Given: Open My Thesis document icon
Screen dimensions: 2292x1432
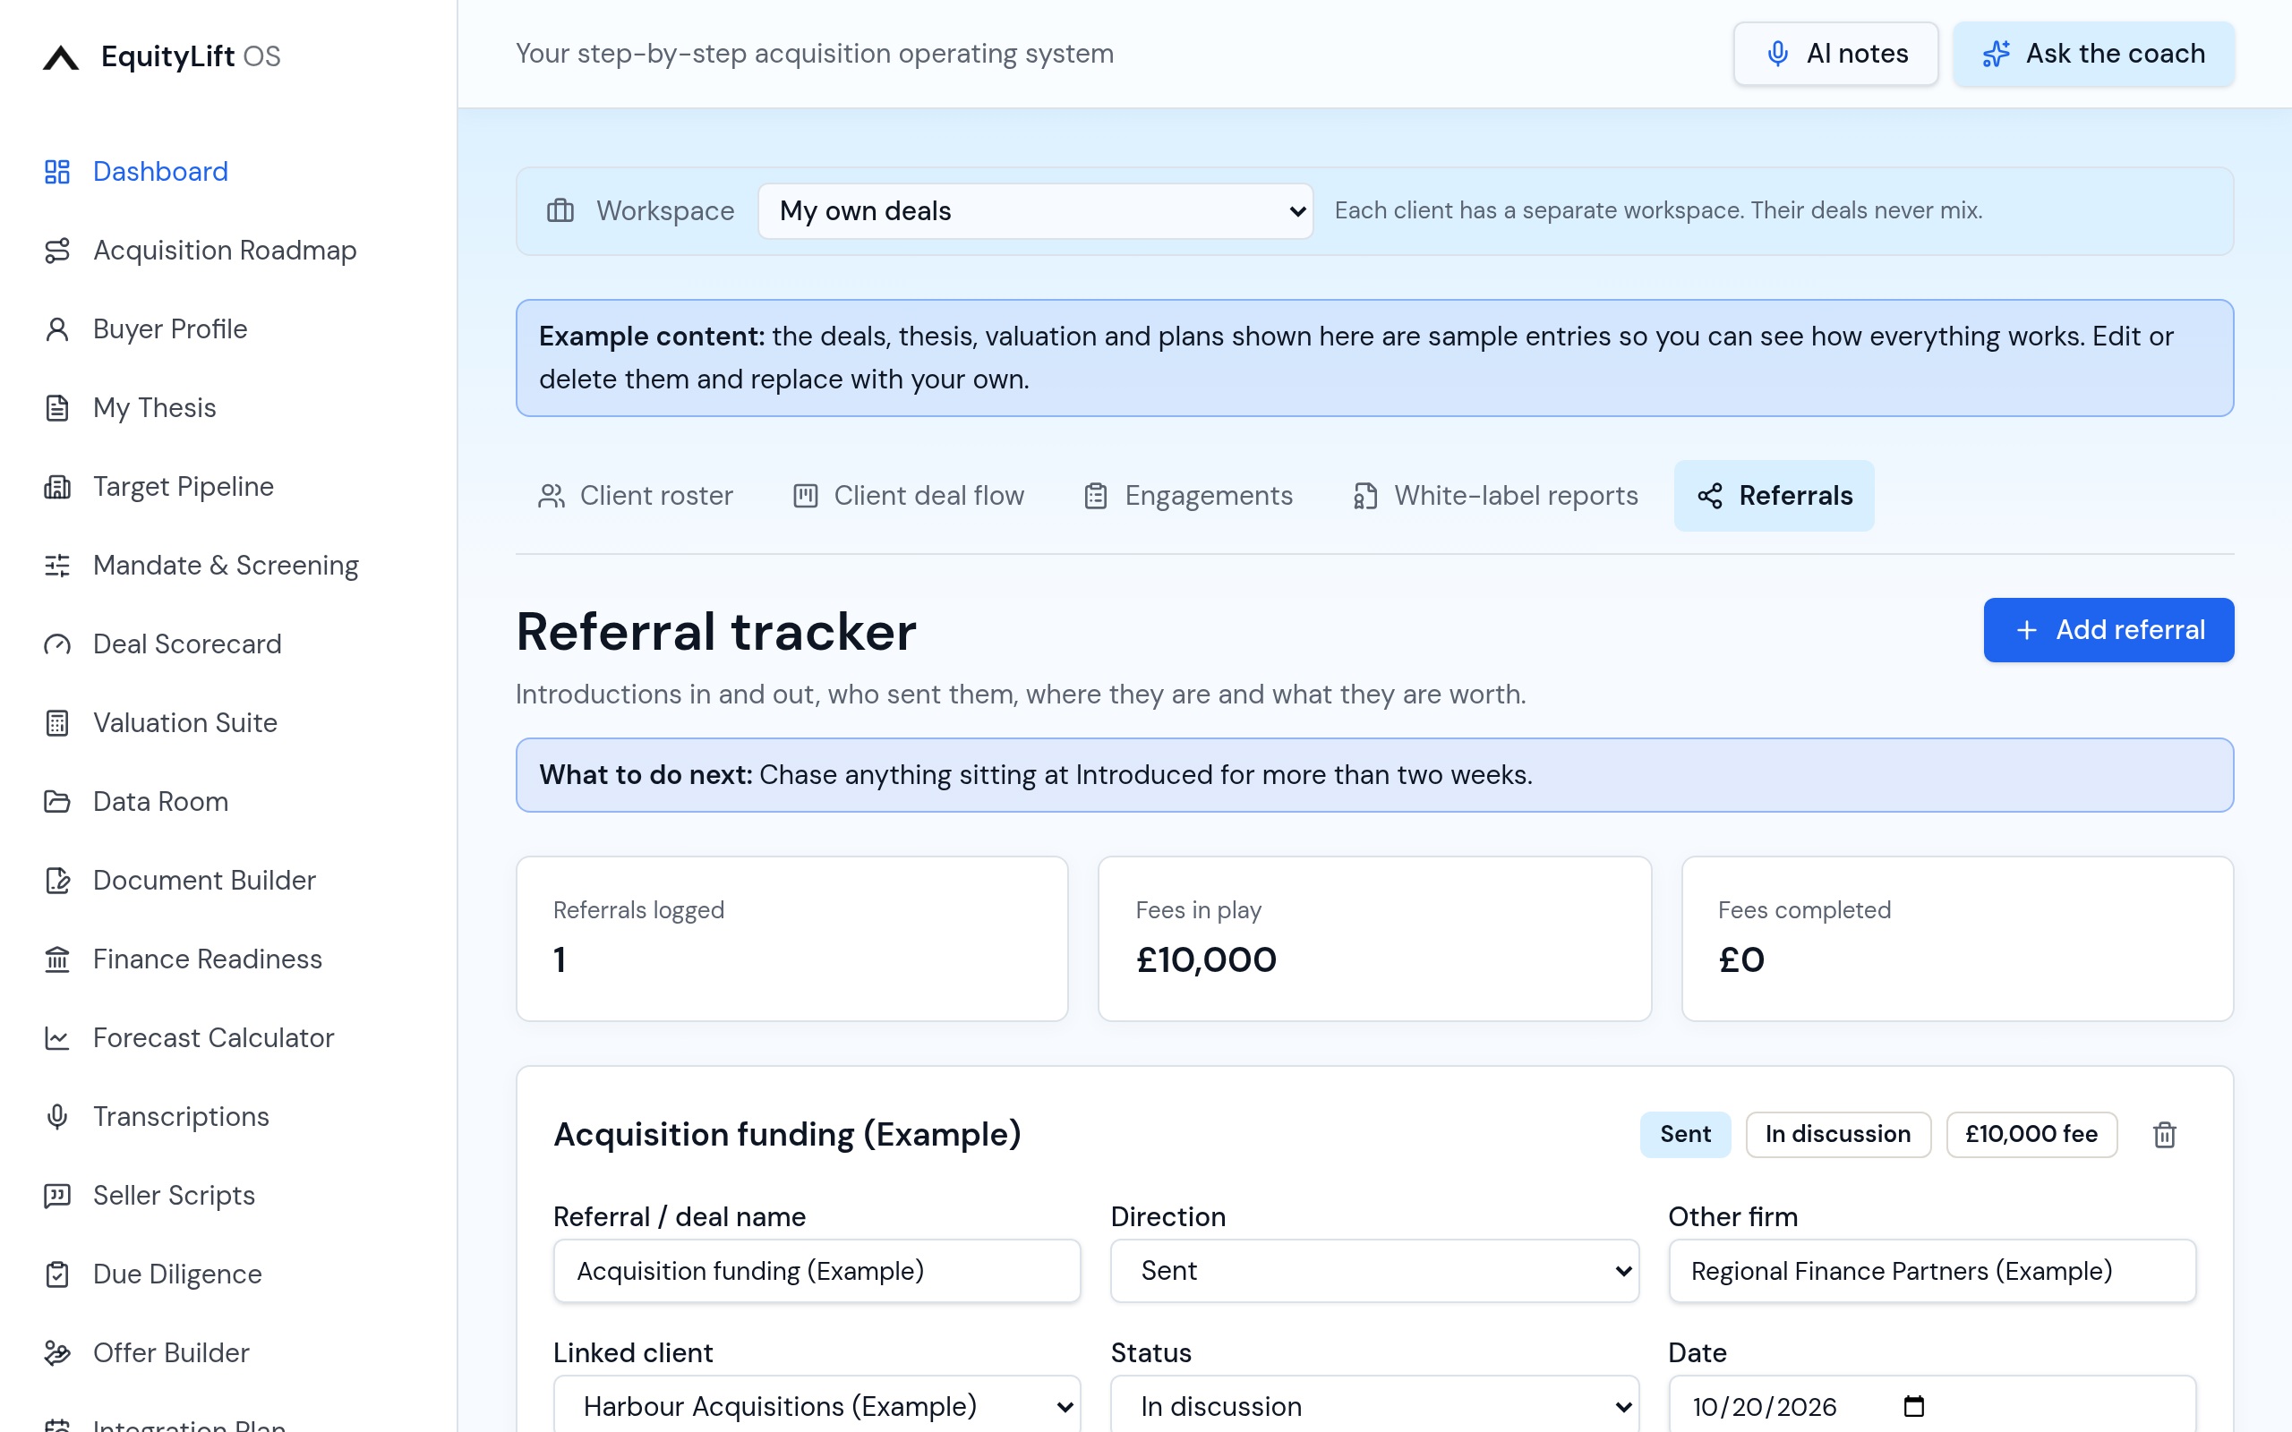Looking at the screenshot, I should (x=56, y=407).
